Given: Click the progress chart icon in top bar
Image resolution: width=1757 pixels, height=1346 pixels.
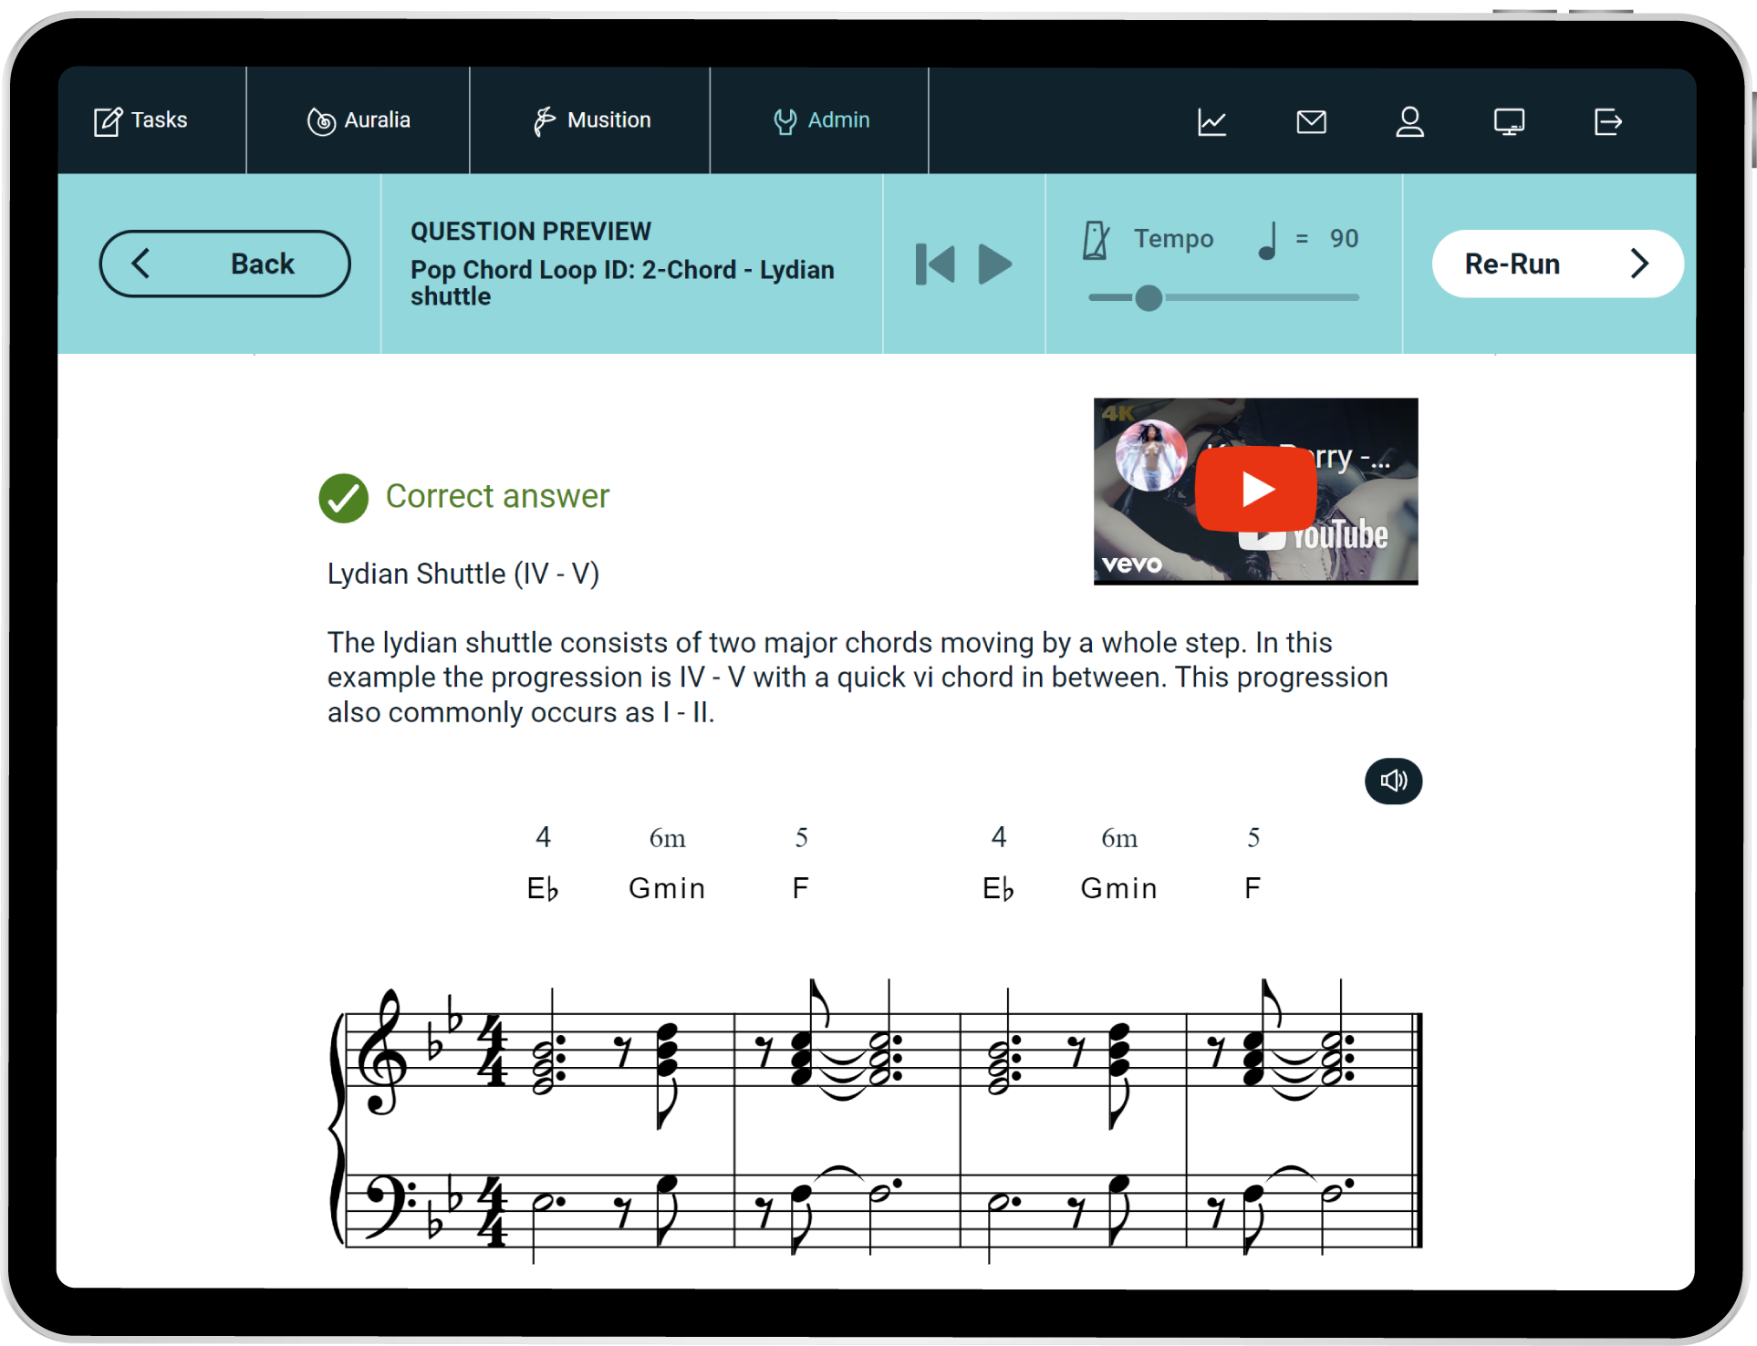Looking at the screenshot, I should click(x=1211, y=121).
